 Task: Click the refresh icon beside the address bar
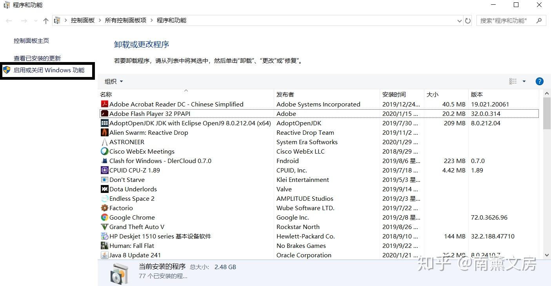pos(467,20)
